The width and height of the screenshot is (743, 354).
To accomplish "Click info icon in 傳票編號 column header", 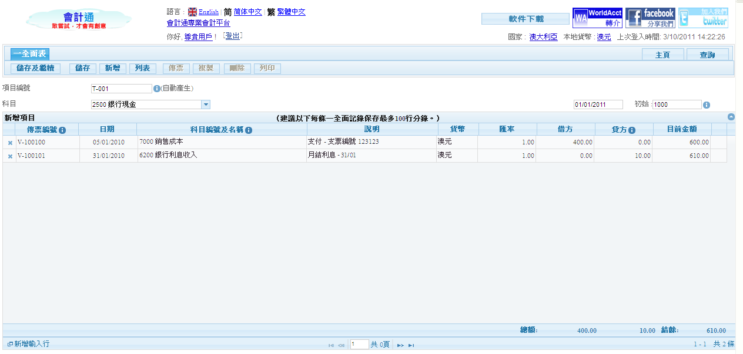I will pyautogui.click(x=62, y=130).
